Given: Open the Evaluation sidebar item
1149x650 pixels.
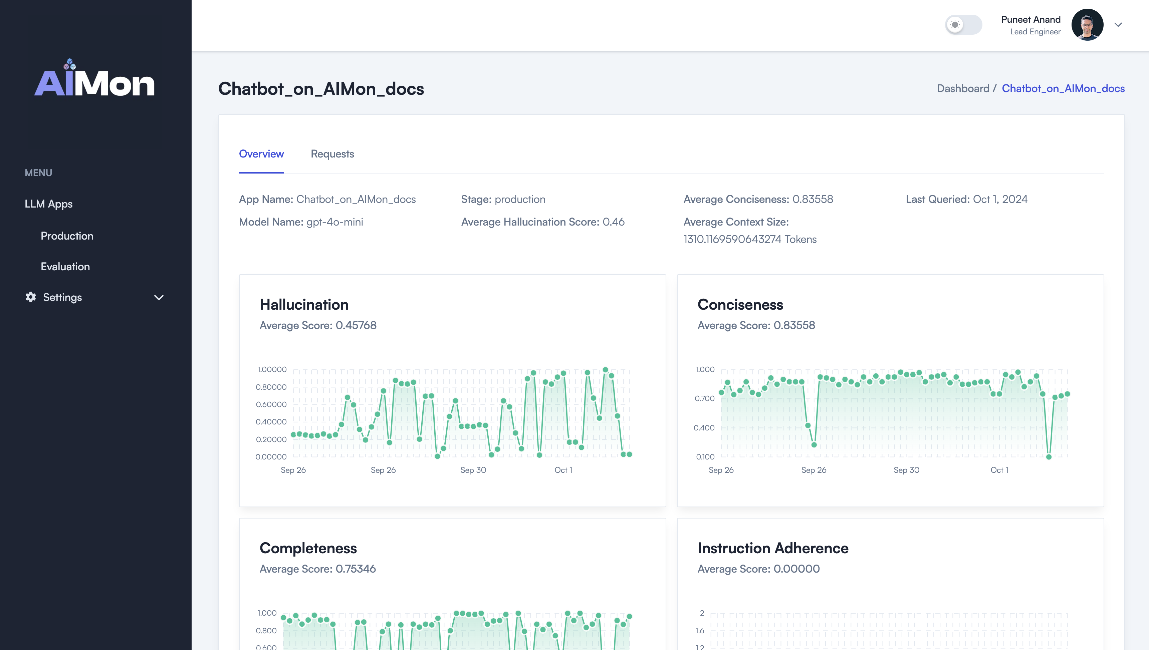Looking at the screenshot, I should (65, 267).
